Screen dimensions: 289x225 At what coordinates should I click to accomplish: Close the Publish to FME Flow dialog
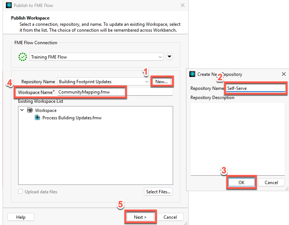pyautogui.click(x=183, y=5)
